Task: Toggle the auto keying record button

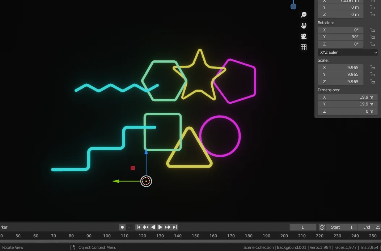Action: point(122,227)
